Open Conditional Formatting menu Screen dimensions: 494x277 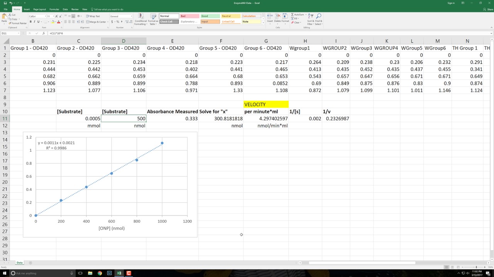140,19
